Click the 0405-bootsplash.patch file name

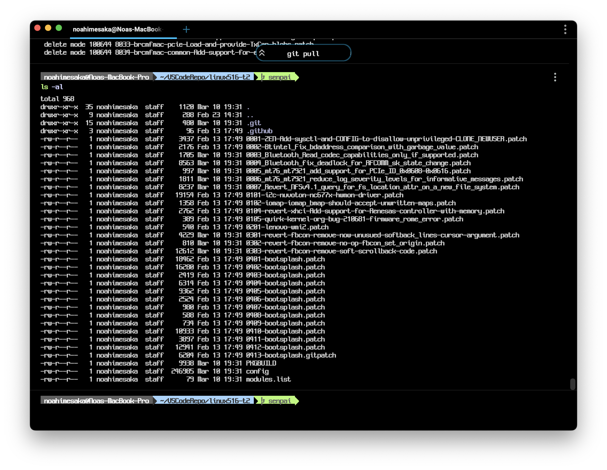tap(285, 291)
